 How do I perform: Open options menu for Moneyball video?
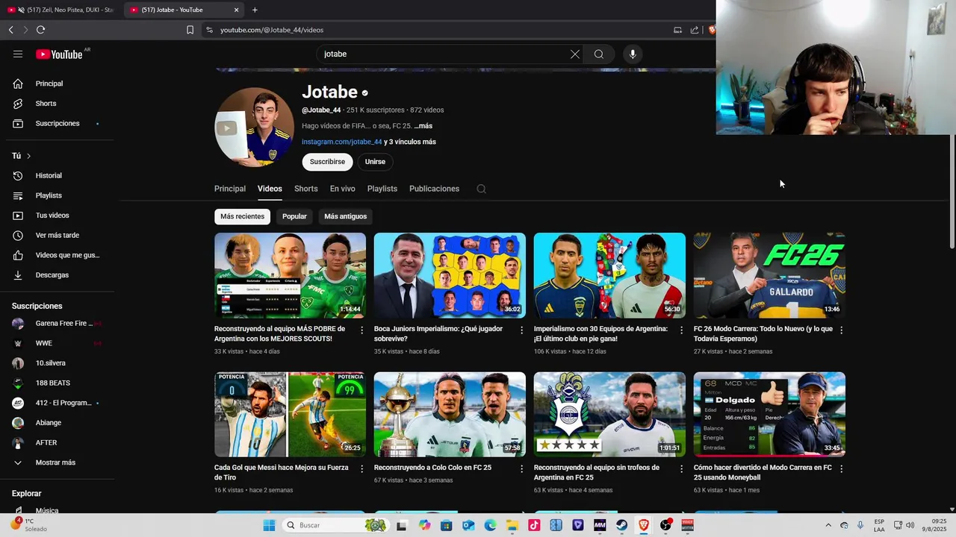point(841,468)
